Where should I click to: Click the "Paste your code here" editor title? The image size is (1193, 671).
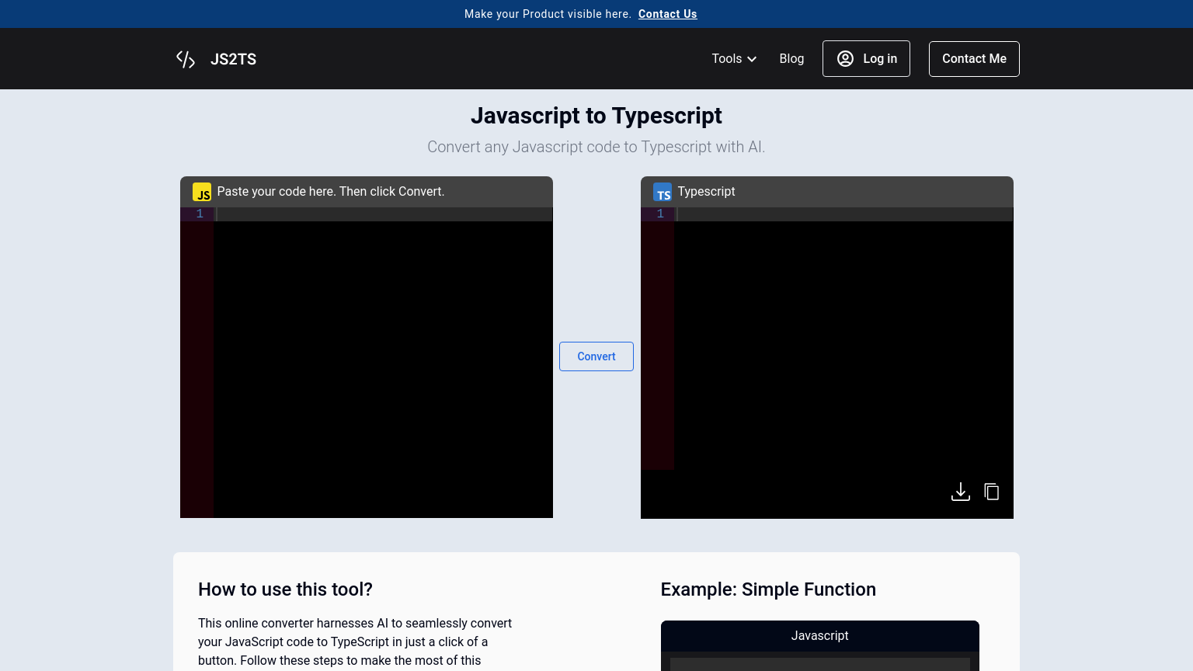(331, 192)
